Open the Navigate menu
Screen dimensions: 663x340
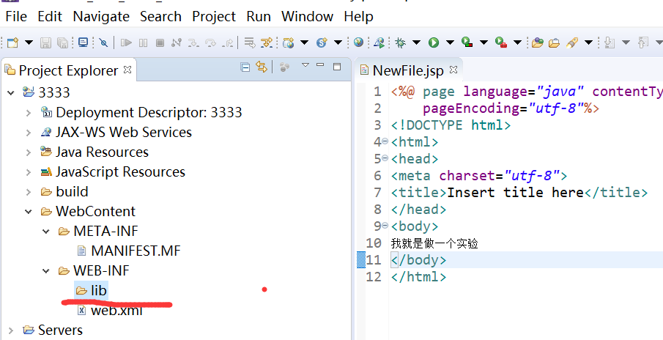pos(101,16)
